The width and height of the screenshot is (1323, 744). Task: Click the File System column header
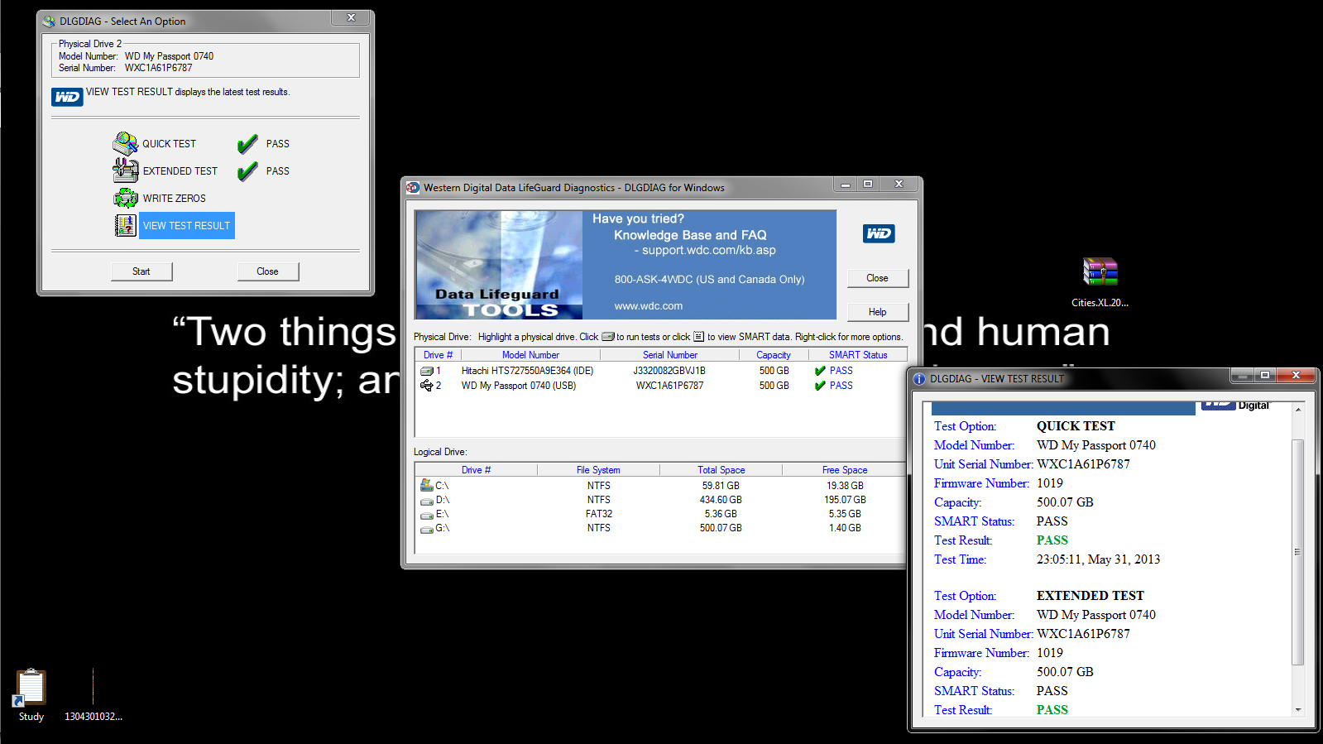coord(598,470)
